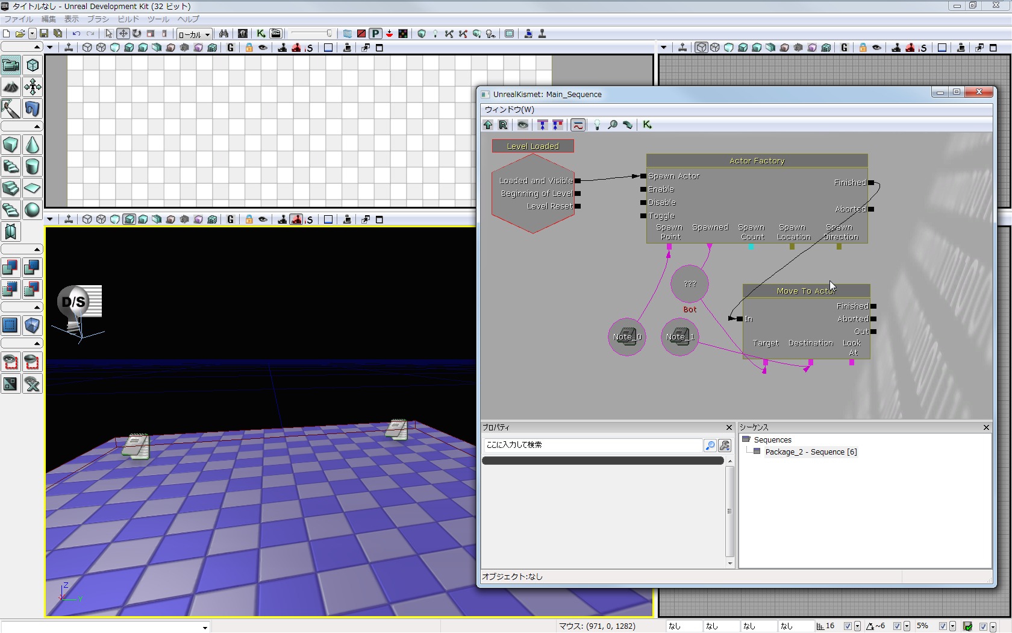The image size is (1012, 633).
Task: Open the ウィンドウ(W) menu in Kismet
Action: tap(509, 109)
